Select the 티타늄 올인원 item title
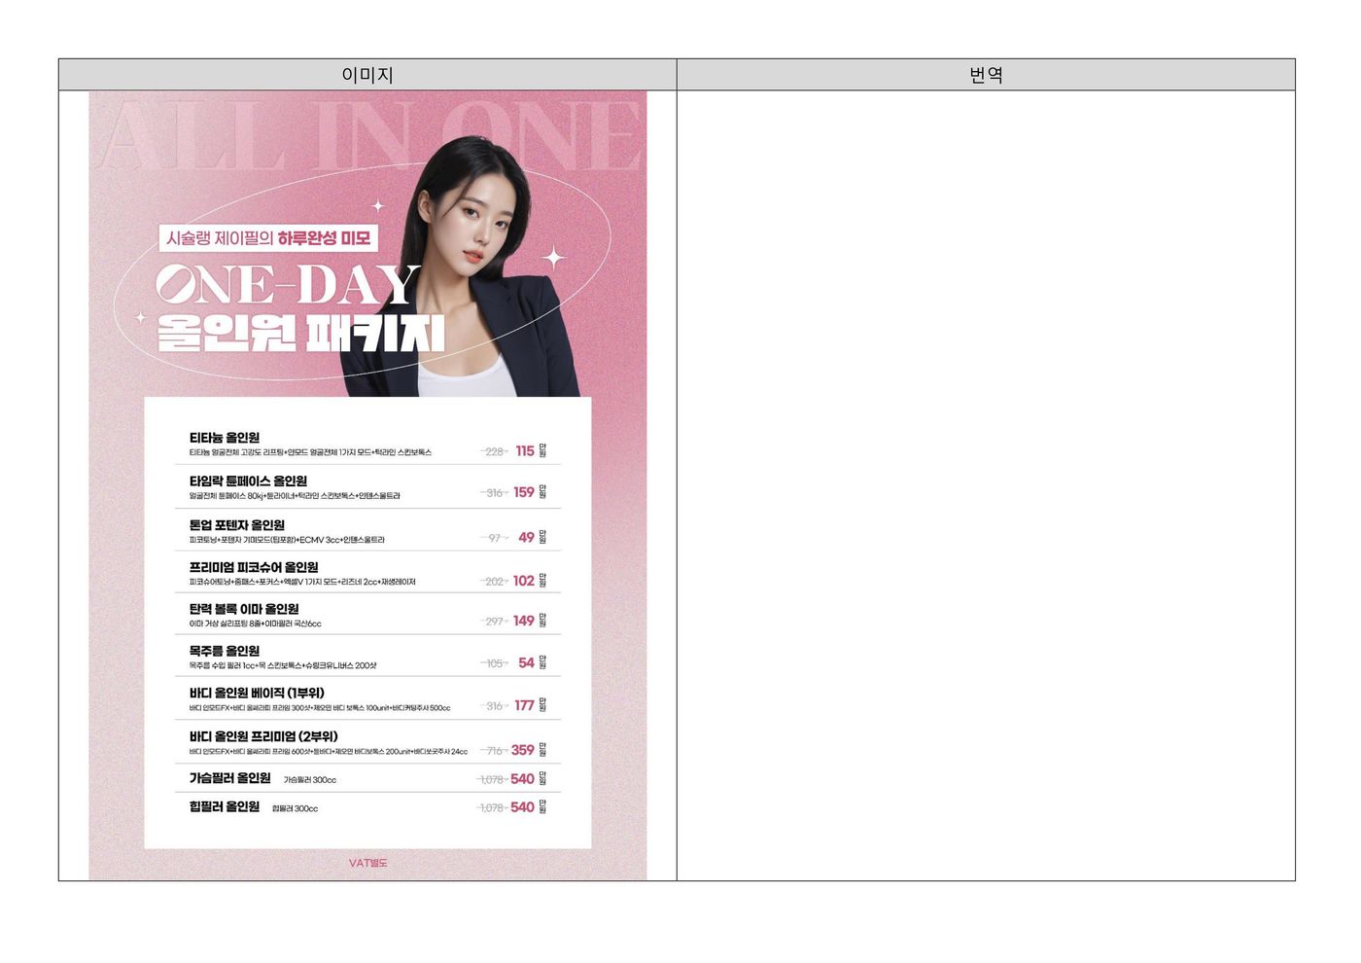Screen dimensions: 1361x963 [x=225, y=438]
